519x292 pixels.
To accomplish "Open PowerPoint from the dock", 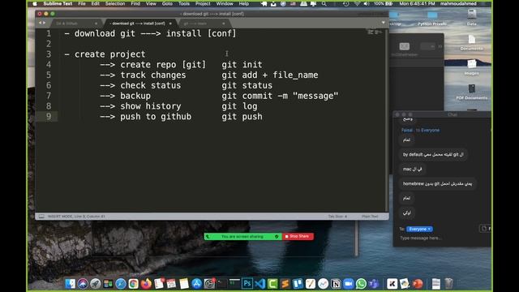I will (x=418, y=284).
